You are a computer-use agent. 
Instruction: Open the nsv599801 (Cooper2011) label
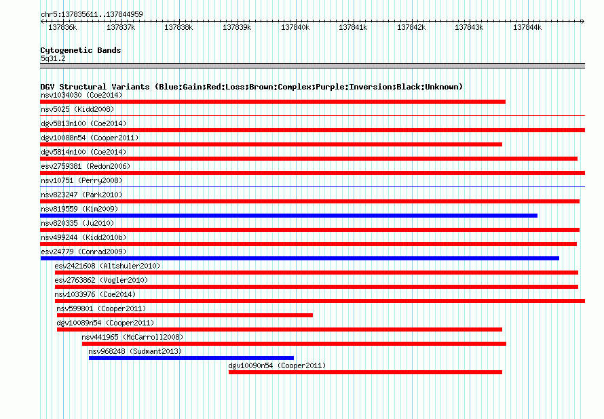tap(101, 308)
